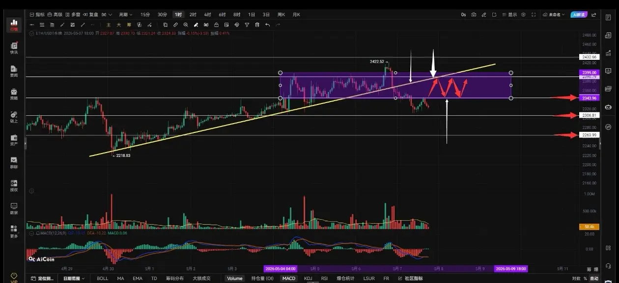Image resolution: width=619 pixels, height=283 pixels.
Task: Click the chart settings gear icon
Action: click(523, 15)
